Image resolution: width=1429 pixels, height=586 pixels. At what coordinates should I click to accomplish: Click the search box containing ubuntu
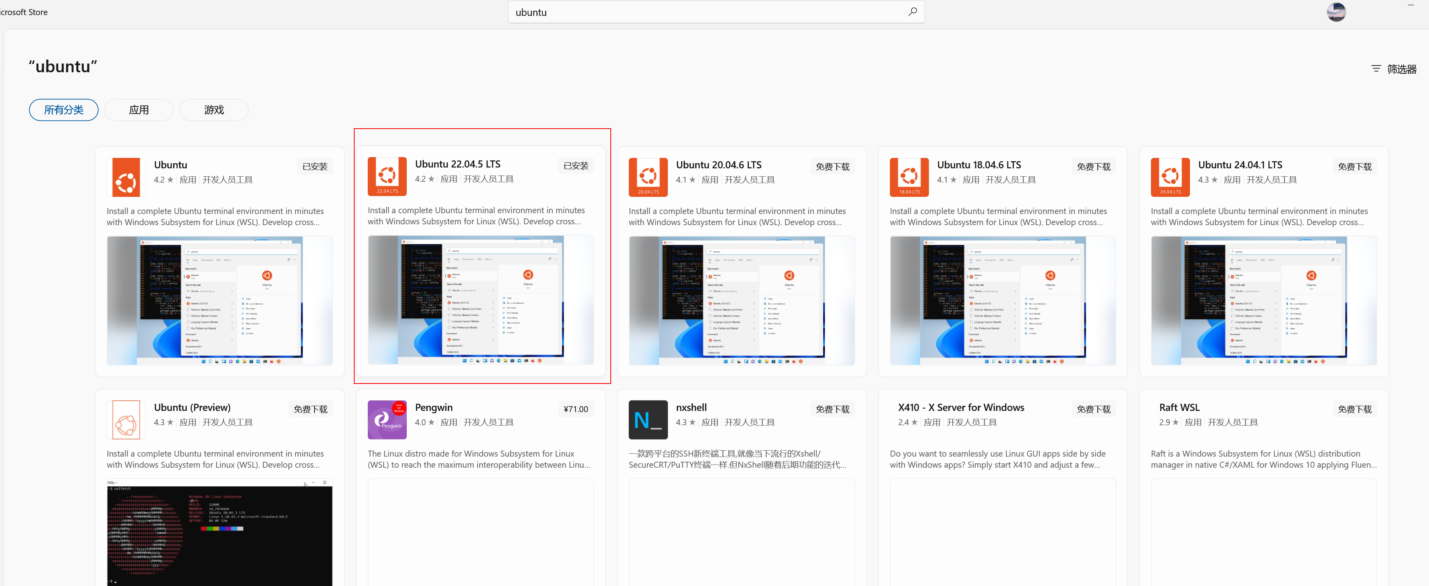(716, 12)
